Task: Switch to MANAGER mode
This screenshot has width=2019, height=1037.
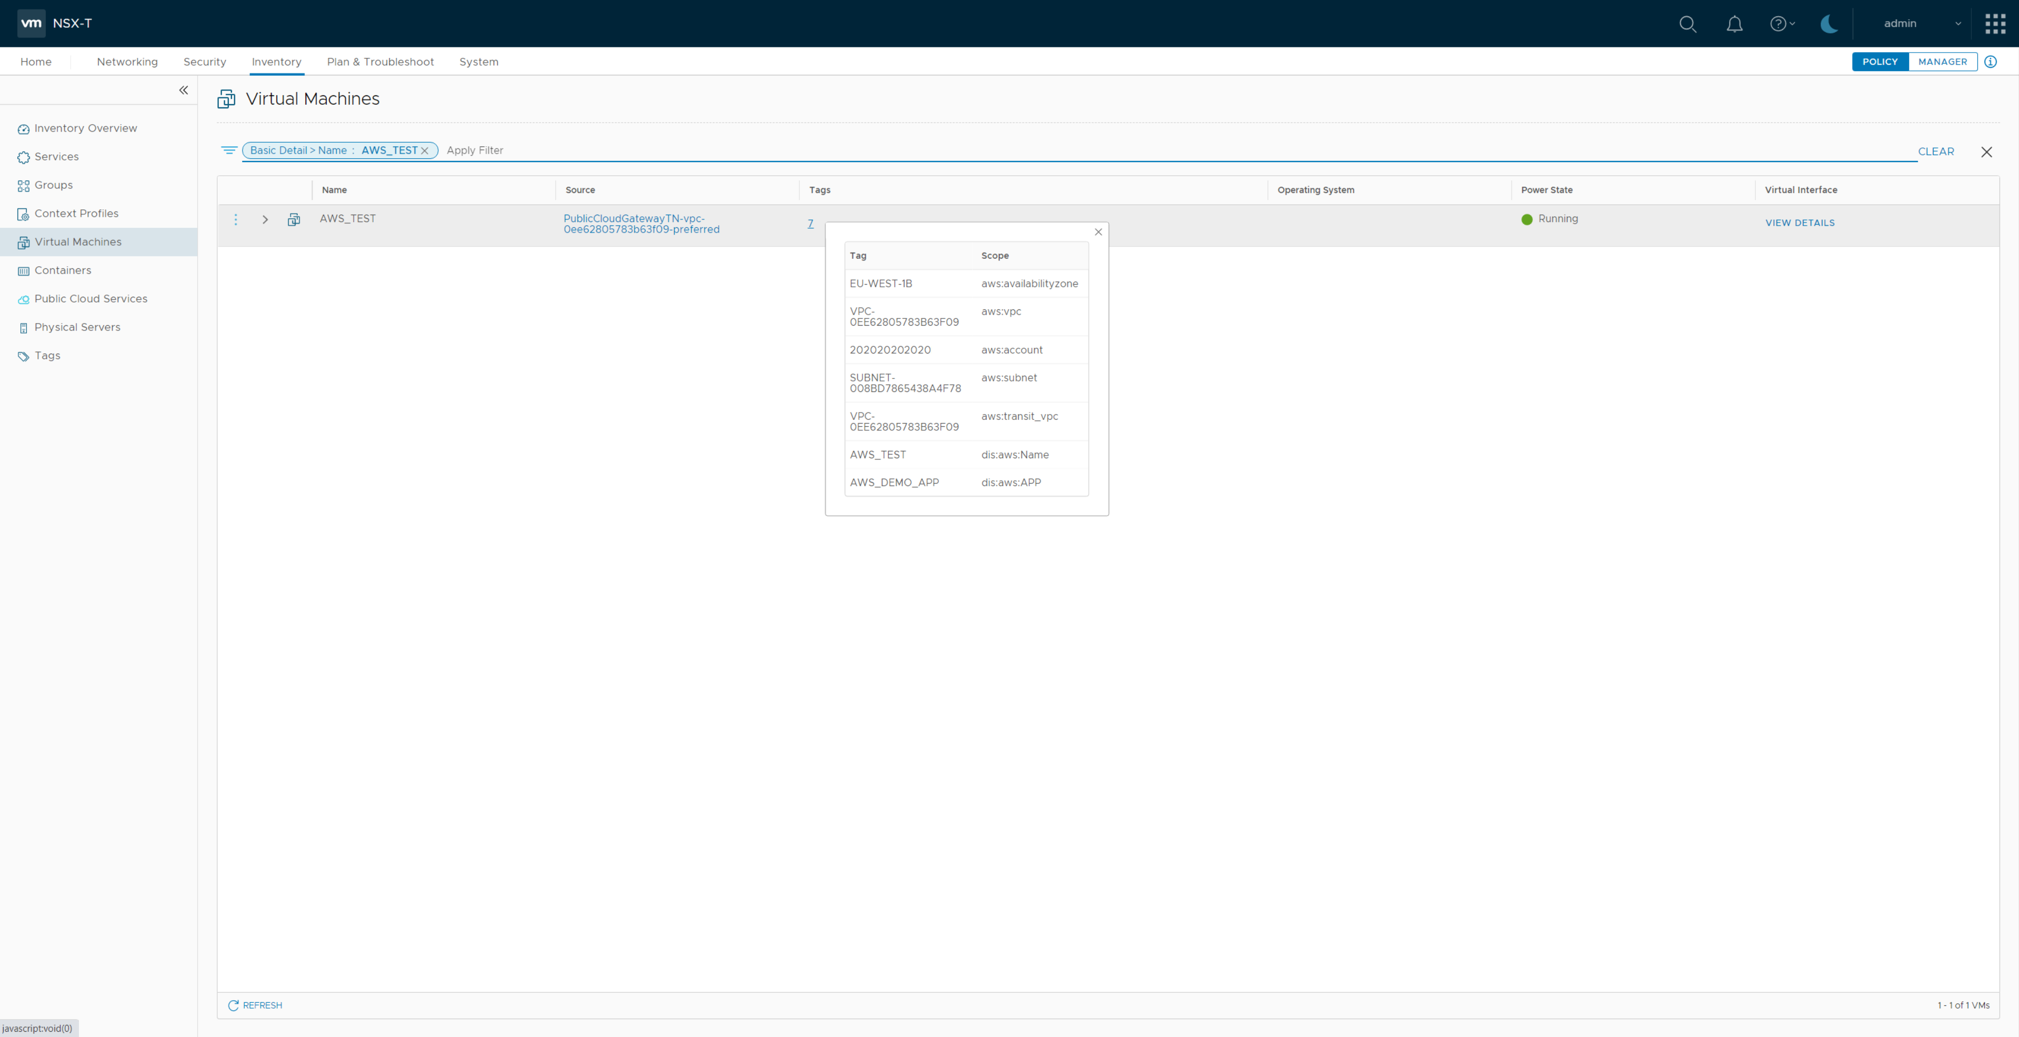Action: [1942, 61]
